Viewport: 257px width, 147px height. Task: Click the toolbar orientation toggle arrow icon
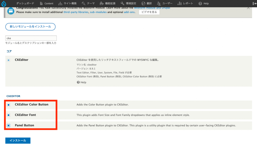(x=254, y=3)
